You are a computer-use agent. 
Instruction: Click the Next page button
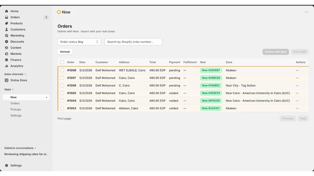point(303,119)
